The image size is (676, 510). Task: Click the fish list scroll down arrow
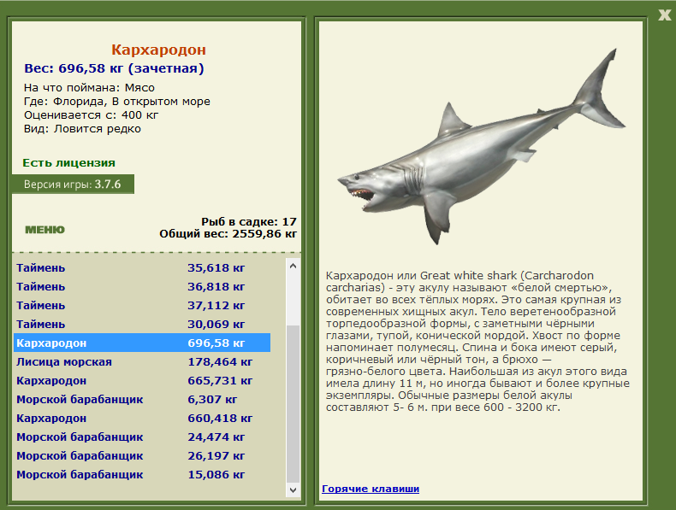[x=294, y=489]
